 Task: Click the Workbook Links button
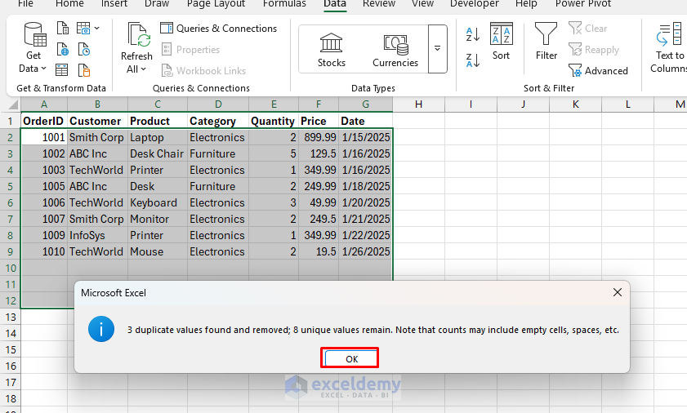pyautogui.click(x=203, y=70)
